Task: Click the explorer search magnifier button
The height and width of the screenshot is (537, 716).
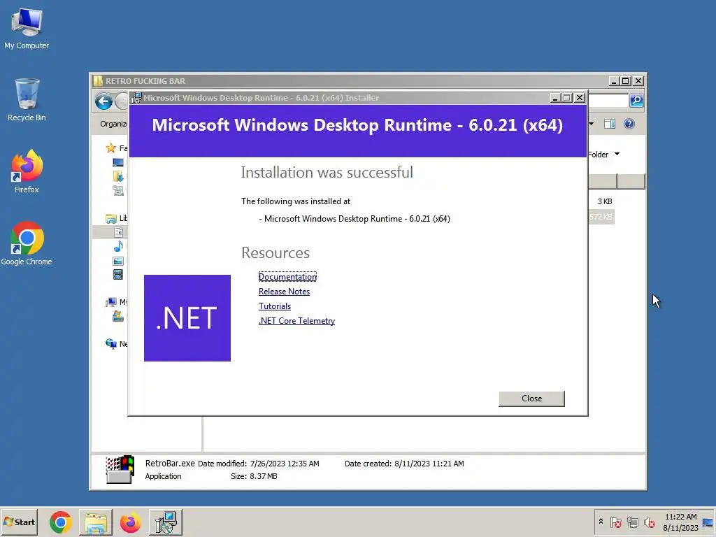Action: pos(636,101)
